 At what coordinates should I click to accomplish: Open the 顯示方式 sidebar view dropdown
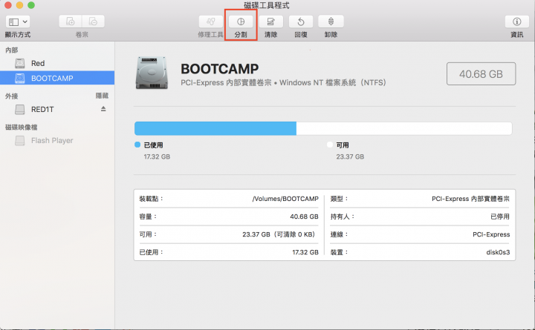(x=18, y=22)
